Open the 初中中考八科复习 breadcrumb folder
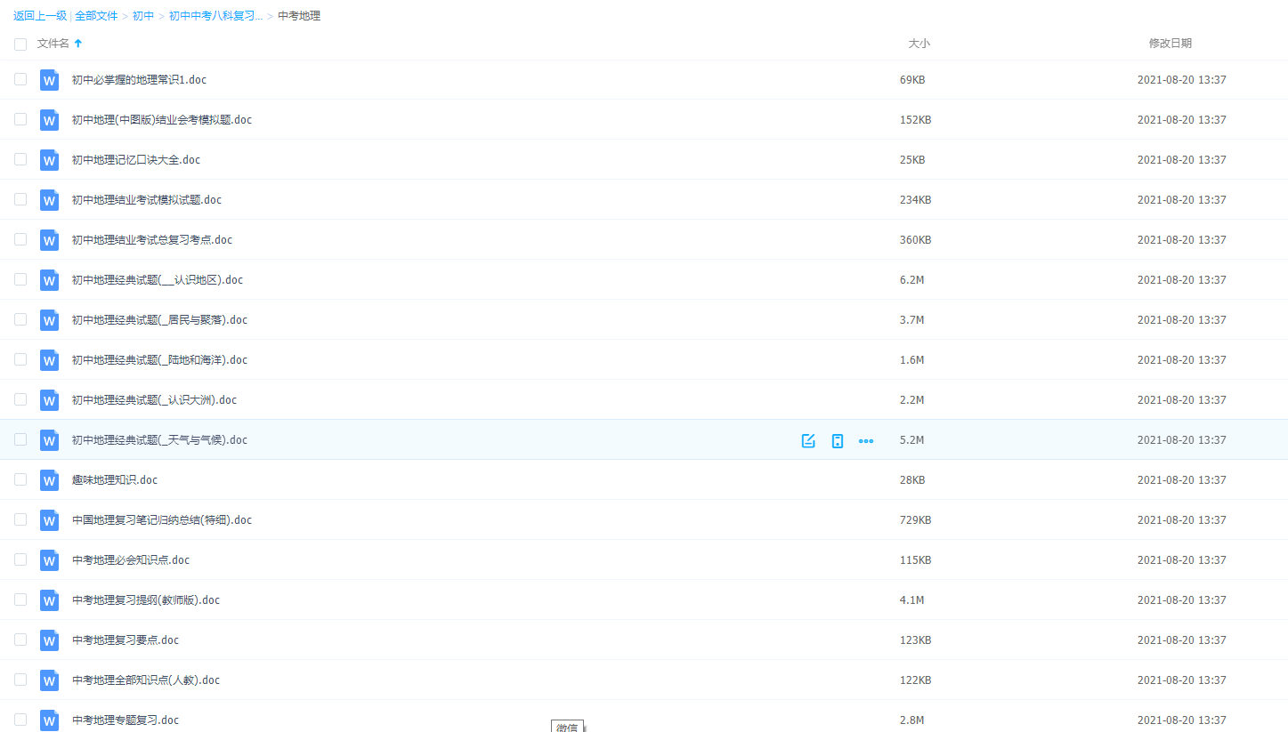This screenshot has height=732, width=1288. click(215, 16)
